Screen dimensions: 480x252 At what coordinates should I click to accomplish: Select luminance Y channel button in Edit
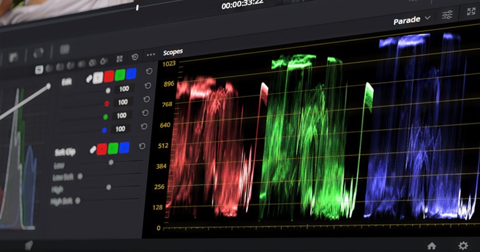[98, 78]
